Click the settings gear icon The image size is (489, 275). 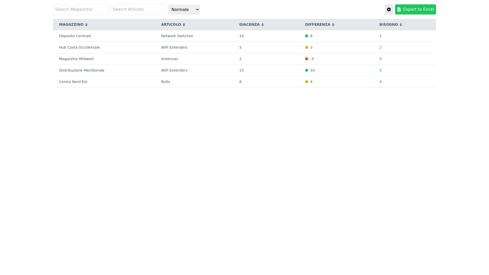pyautogui.click(x=389, y=9)
